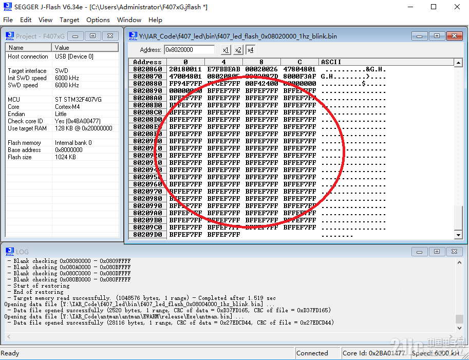The image size is (469, 360).
Task: Select the "128 KB @ 0x20000000" RAM value
Action: click(x=84, y=128)
